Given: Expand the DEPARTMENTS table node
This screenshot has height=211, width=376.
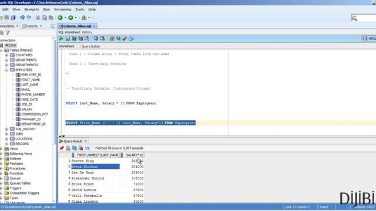Looking at the screenshot, I should click(6, 60).
